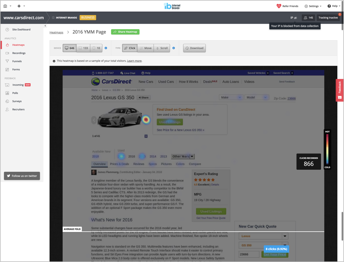Download the heatmap
344x262 pixels.
[194, 48]
